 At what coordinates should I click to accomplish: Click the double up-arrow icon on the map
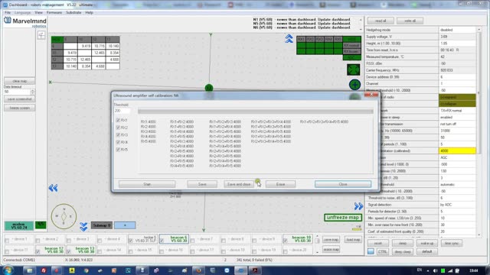289,39
